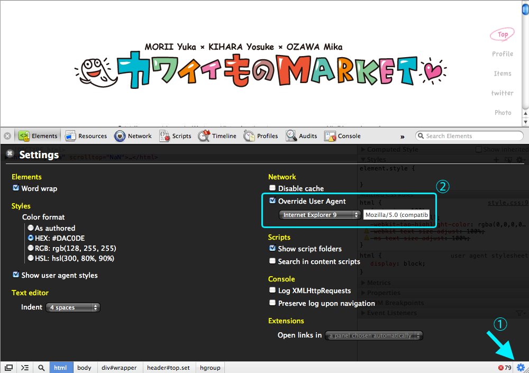The width and height of the screenshot is (529, 373).
Task: Open the style.css:9 source link
Action: click(x=508, y=203)
